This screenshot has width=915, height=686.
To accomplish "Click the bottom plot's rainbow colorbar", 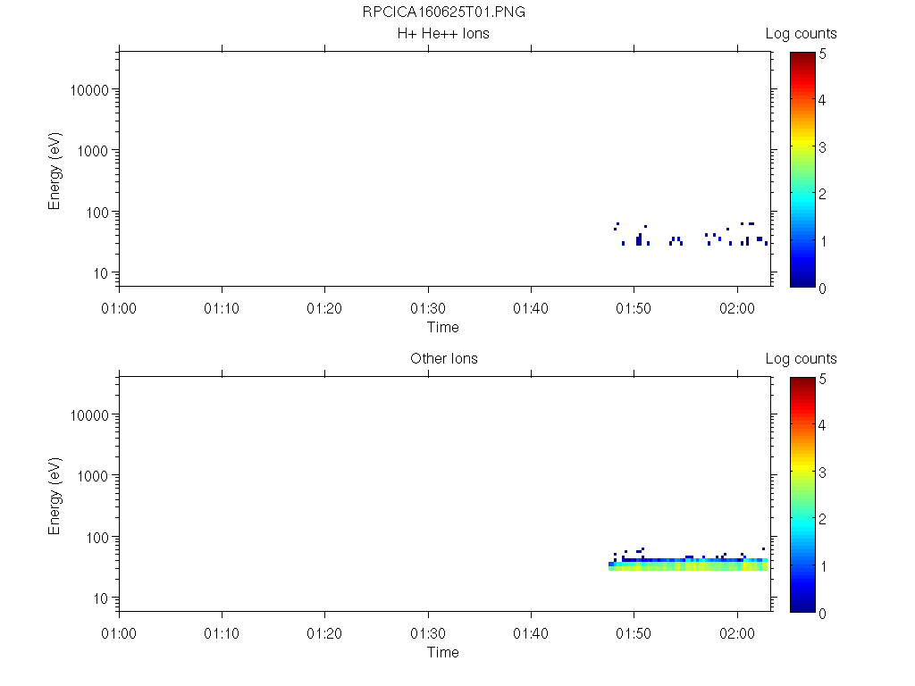I will tap(802, 494).
